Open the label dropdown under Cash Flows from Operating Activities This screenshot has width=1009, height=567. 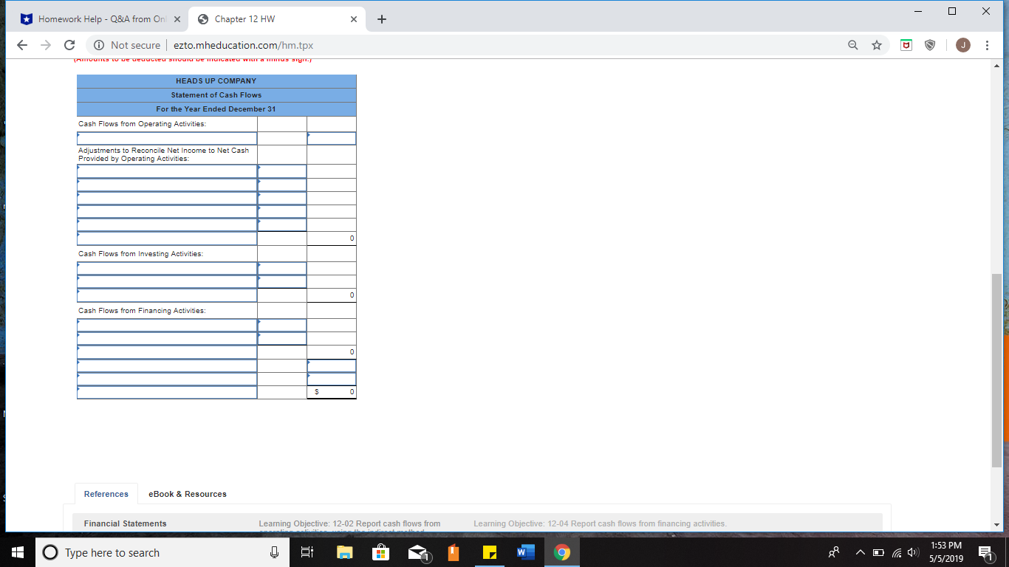(167, 138)
